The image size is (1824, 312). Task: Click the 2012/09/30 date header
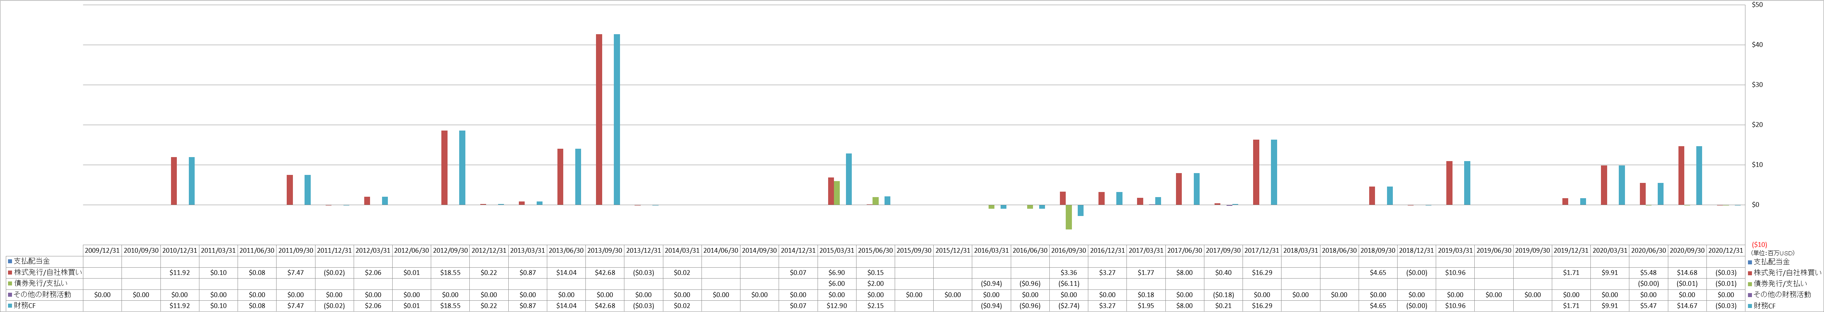click(x=450, y=251)
